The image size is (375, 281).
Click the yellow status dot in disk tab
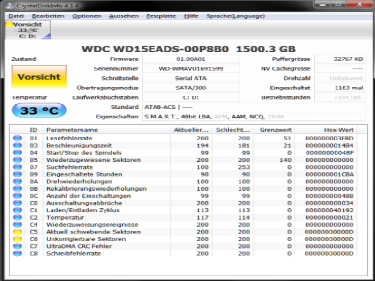[9, 24]
